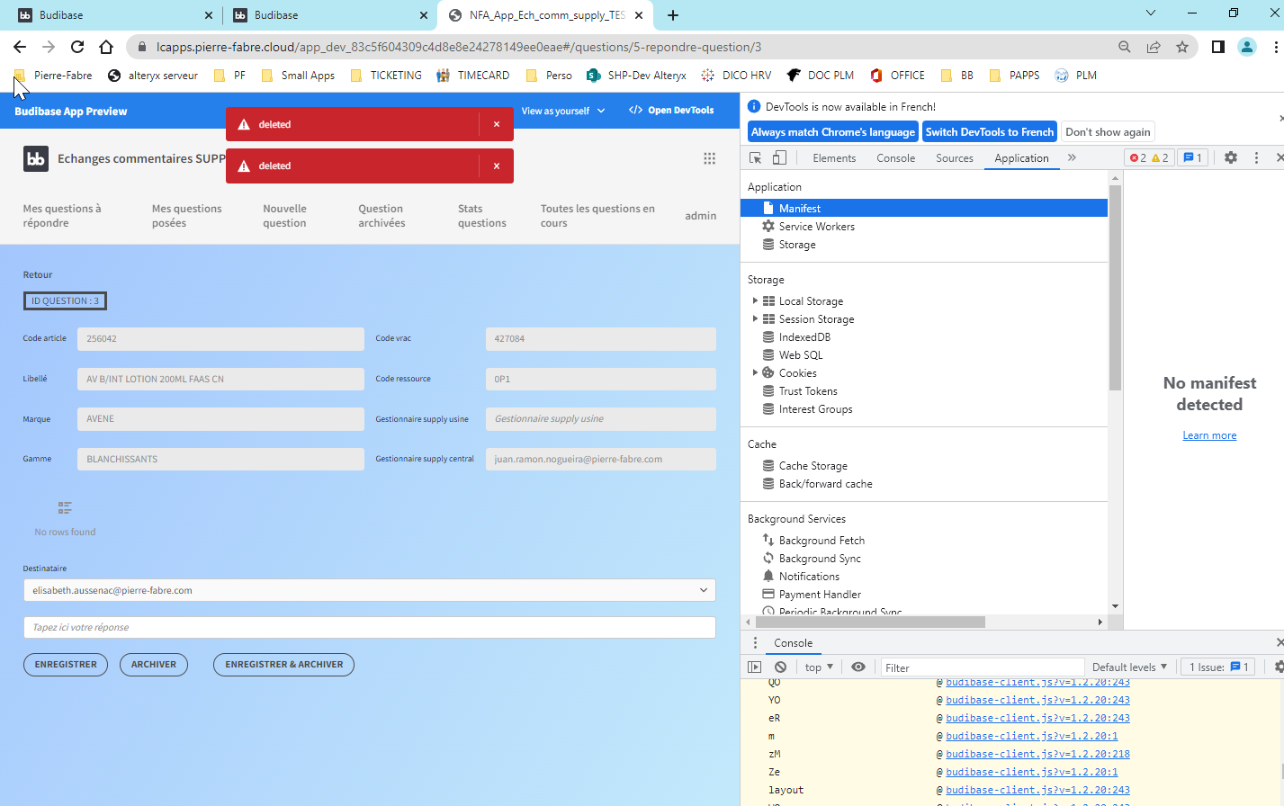Open the top JavaScript context dropdown
Screen dimensions: 1284x806
tap(819, 667)
